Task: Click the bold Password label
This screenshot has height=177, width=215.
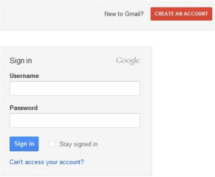Action: [x=23, y=108]
